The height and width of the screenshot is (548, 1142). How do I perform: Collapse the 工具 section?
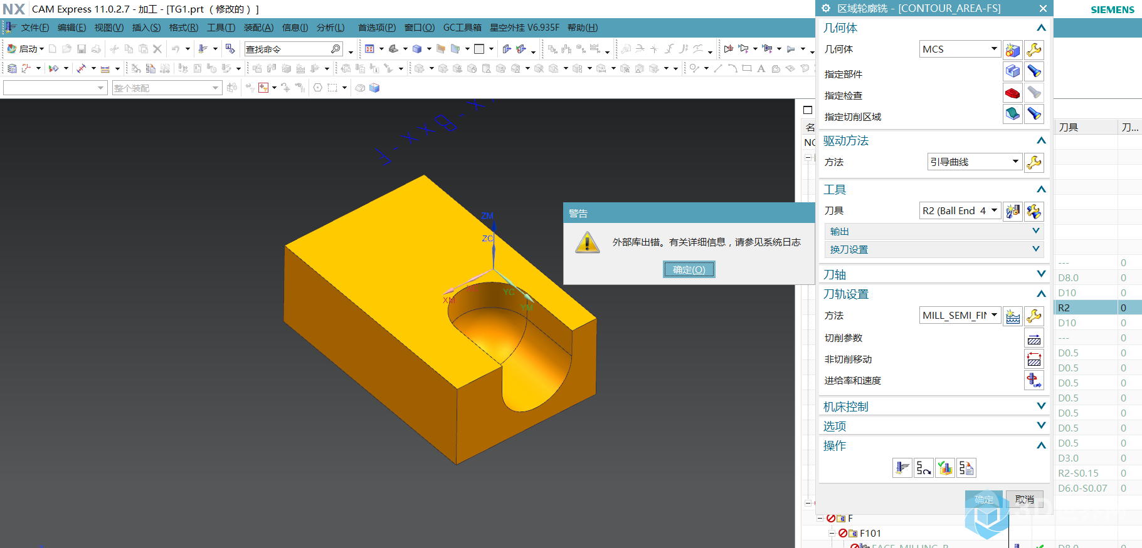(933, 189)
